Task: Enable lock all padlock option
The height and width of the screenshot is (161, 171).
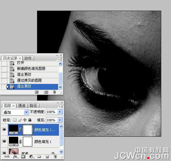Action: click(x=30, y=120)
